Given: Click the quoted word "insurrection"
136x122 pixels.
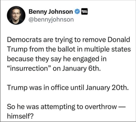Looking at the screenshot, I should (29, 68).
